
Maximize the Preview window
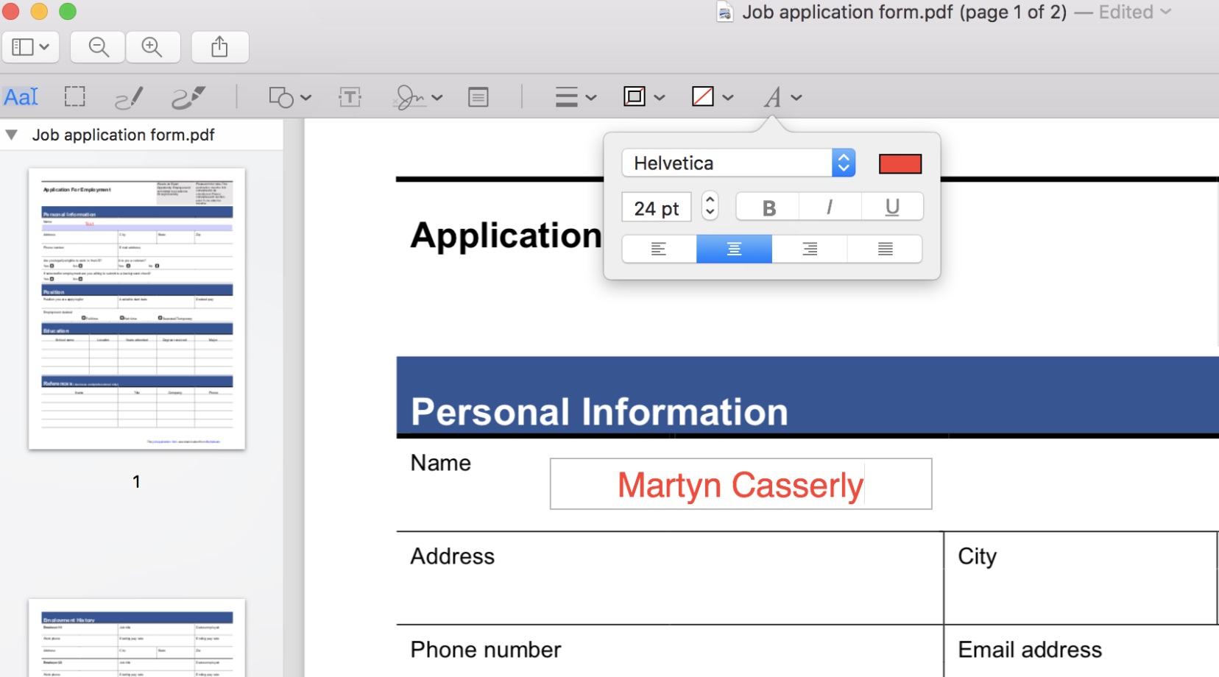point(68,12)
